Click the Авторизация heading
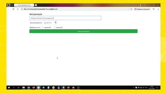 click(x=36, y=14)
